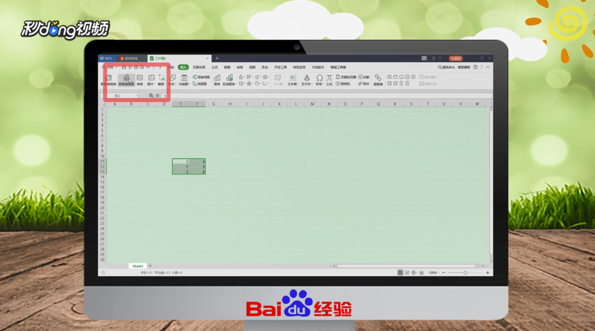
Task: Insert the checkbox form control
Action: point(407,77)
